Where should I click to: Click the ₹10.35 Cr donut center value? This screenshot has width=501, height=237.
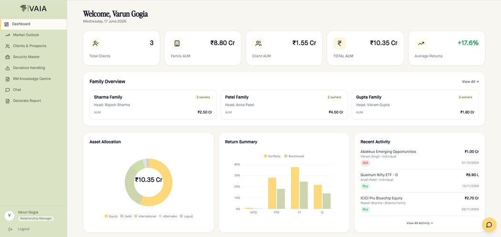coord(149,180)
